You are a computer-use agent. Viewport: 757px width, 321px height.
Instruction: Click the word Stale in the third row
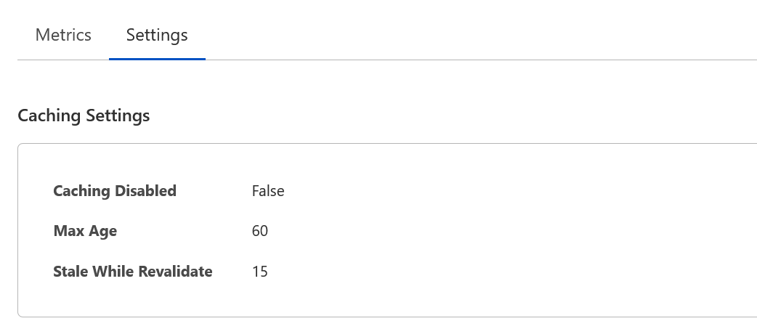(x=71, y=272)
